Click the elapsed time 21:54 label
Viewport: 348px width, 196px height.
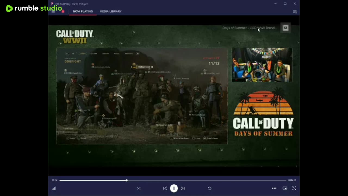[55, 180]
